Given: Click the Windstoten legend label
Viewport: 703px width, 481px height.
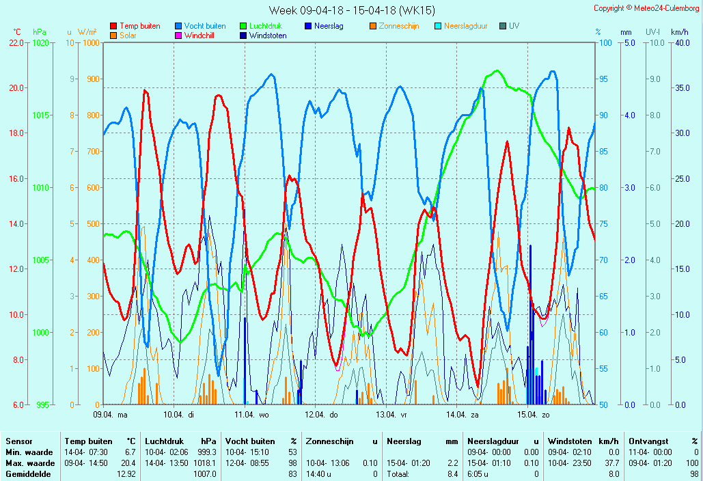Looking at the screenshot, I should [x=268, y=36].
